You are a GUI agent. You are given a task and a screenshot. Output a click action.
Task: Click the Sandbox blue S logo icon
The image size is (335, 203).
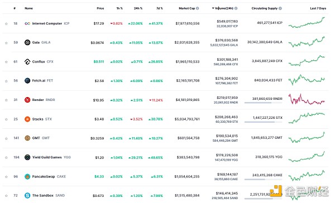click(27, 195)
